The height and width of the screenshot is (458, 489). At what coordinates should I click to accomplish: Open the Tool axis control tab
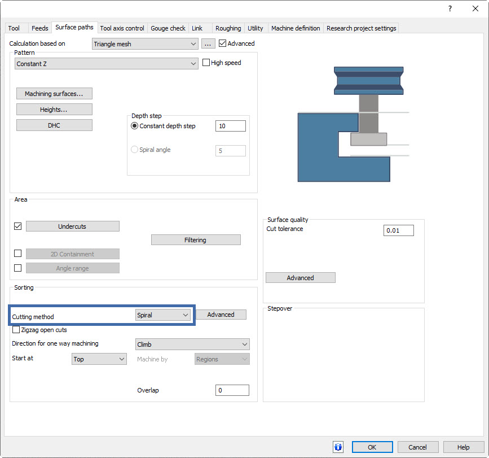tap(122, 28)
